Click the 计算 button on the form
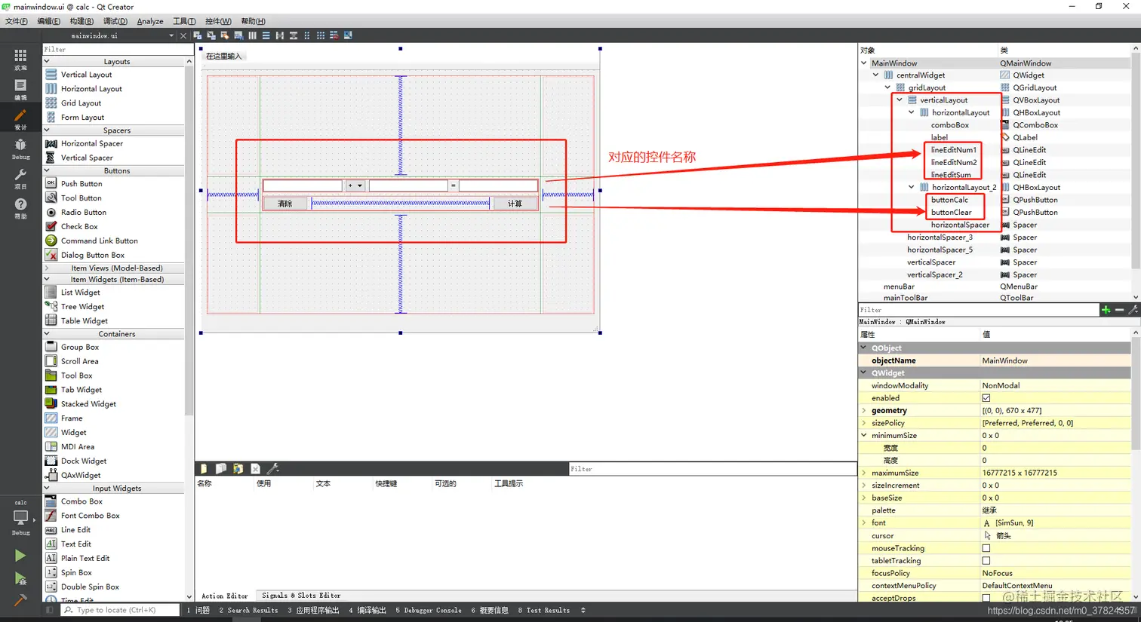1141x622 pixels. click(515, 204)
